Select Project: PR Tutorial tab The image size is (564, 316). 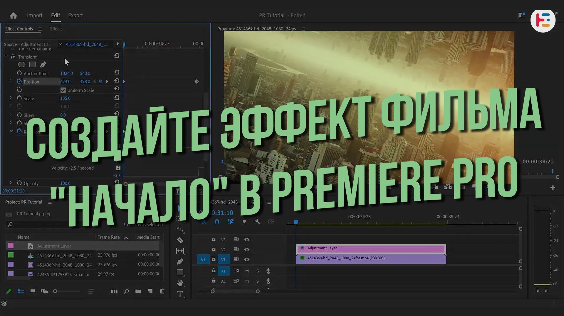tap(24, 202)
